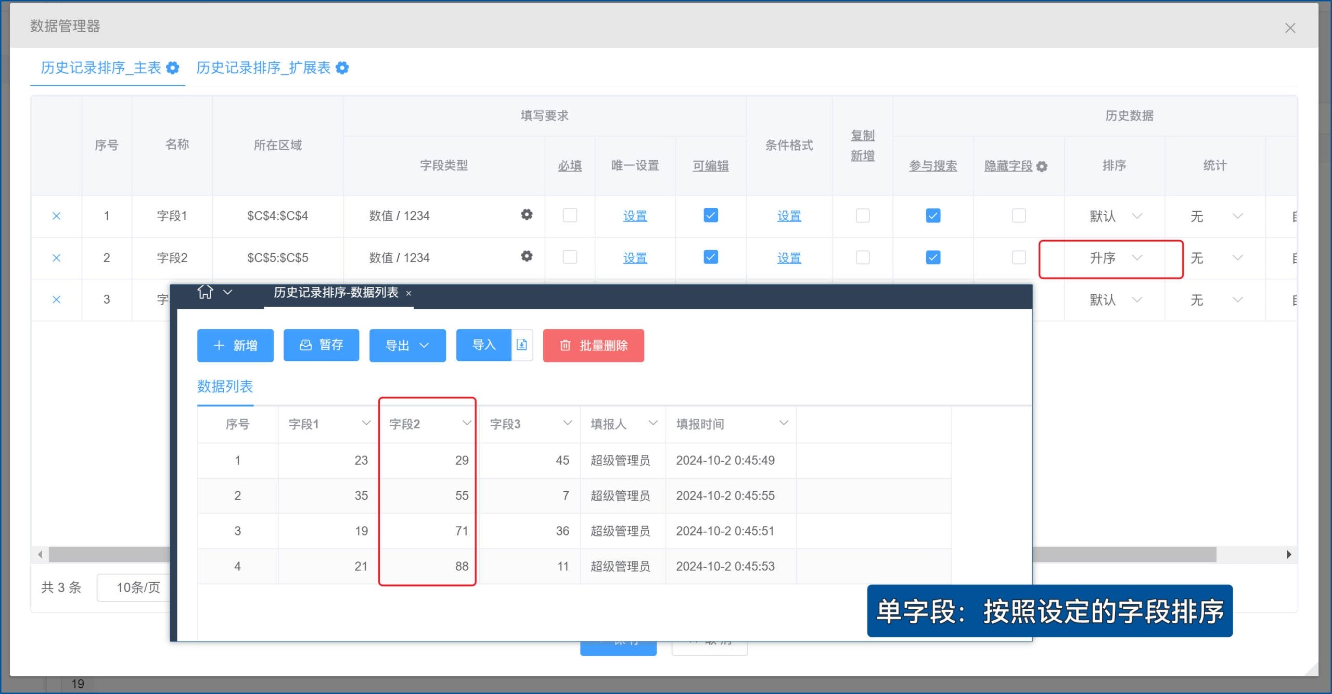Open 唯一设置 设置 link for 字段1

635,216
